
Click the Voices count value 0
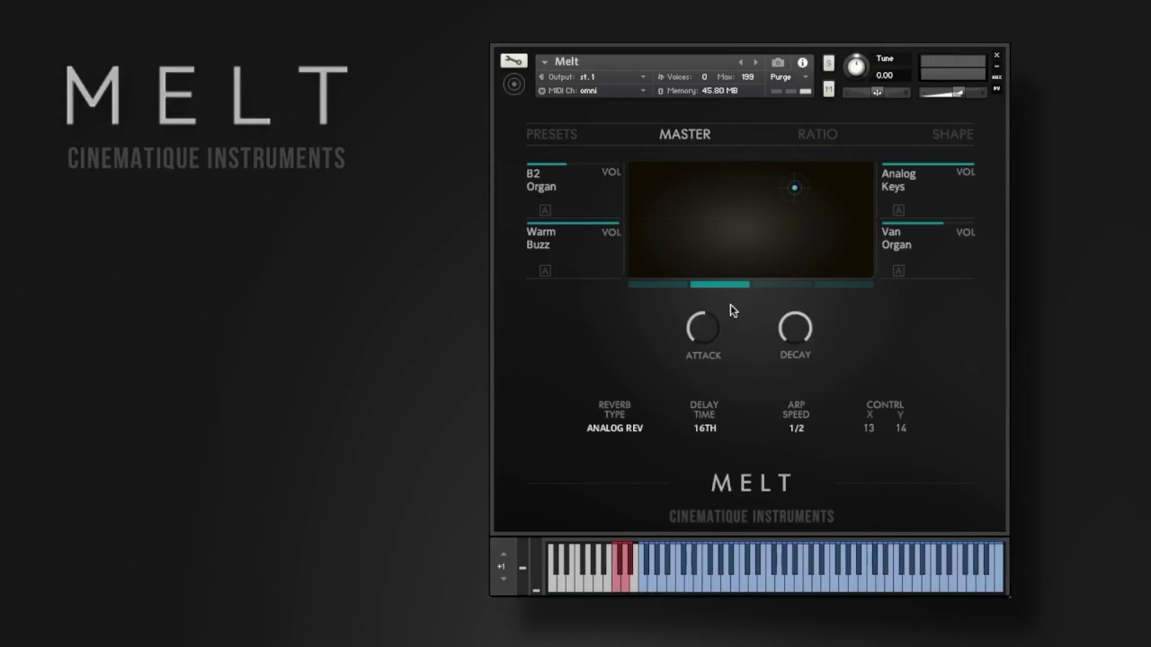pyautogui.click(x=704, y=77)
